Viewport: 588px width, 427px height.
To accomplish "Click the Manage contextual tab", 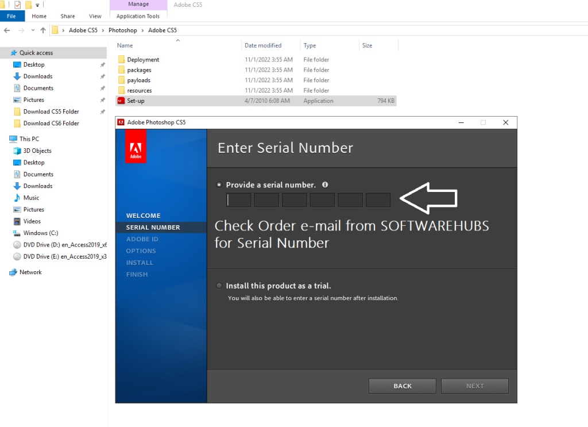I will click(138, 4).
